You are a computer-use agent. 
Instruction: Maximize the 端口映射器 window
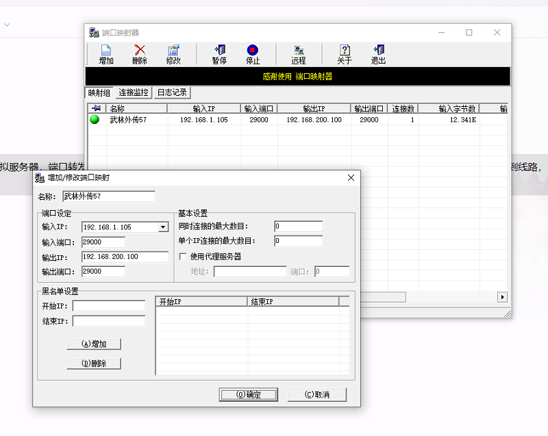469,32
